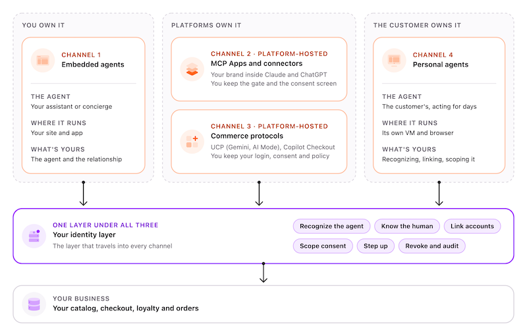Click the Personal agents monitor icon

394,61
